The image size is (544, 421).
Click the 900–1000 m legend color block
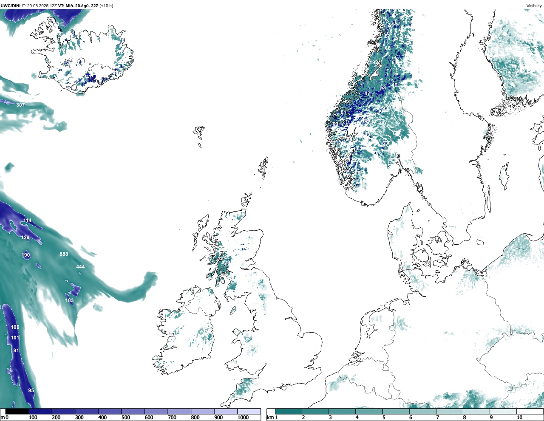pos(226,412)
